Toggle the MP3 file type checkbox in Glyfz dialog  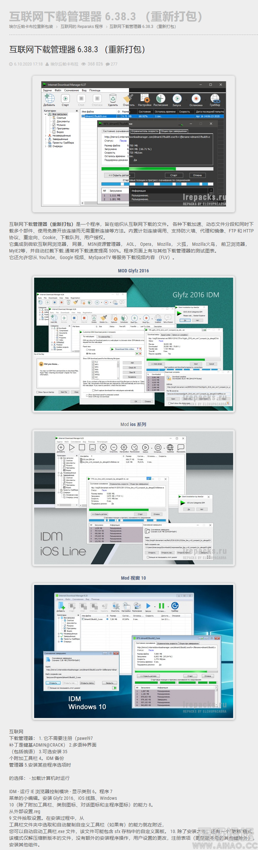[x=93, y=364]
